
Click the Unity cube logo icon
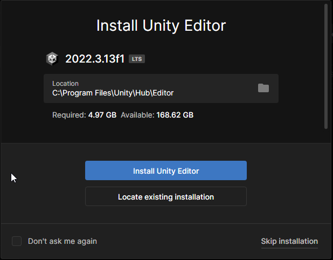click(52, 59)
